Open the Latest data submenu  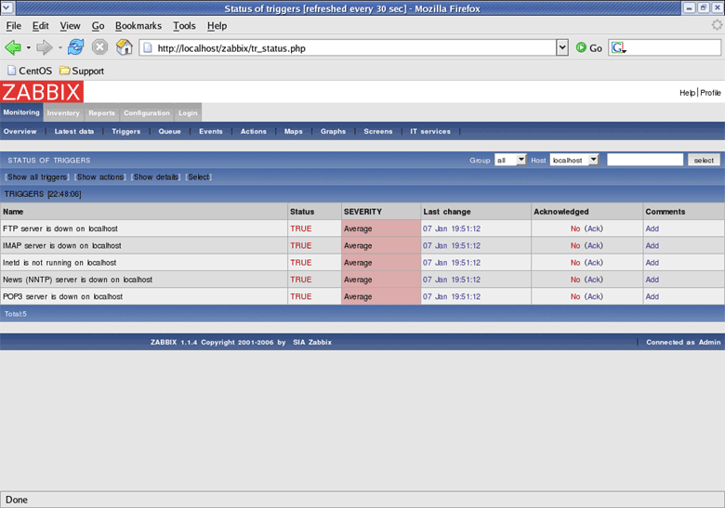click(73, 132)
